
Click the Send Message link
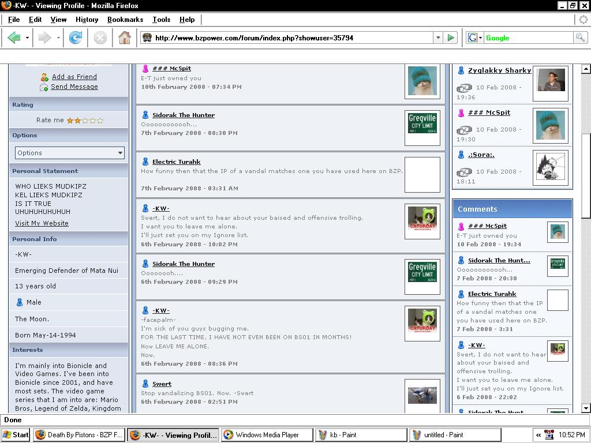click(74, 87)
